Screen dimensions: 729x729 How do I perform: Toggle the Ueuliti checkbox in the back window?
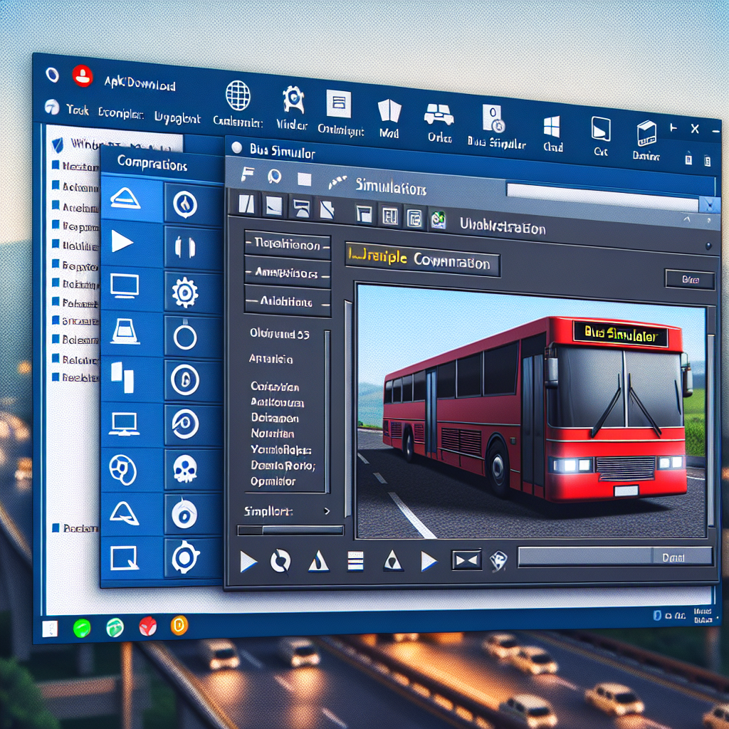pos(56,244)
